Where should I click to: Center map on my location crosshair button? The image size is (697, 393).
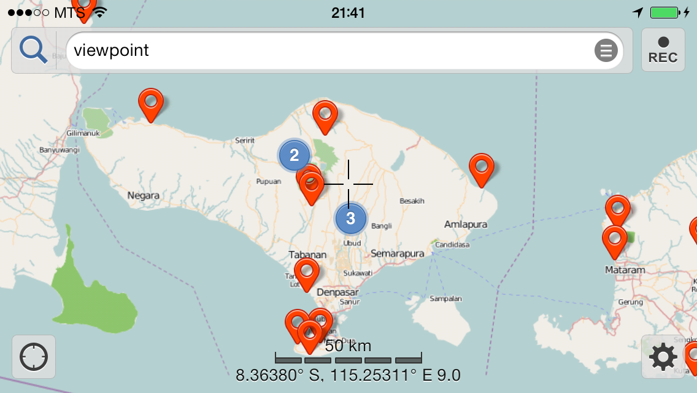click(x=34, y=357)
